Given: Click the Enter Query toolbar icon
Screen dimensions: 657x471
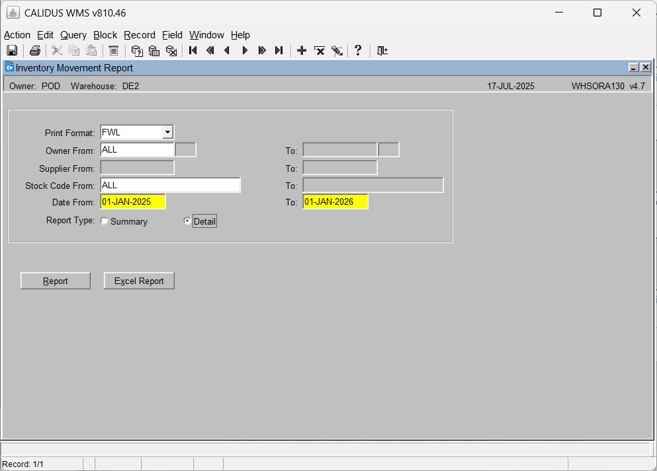Looking at the screenshot, I should [x=137, y=51].
